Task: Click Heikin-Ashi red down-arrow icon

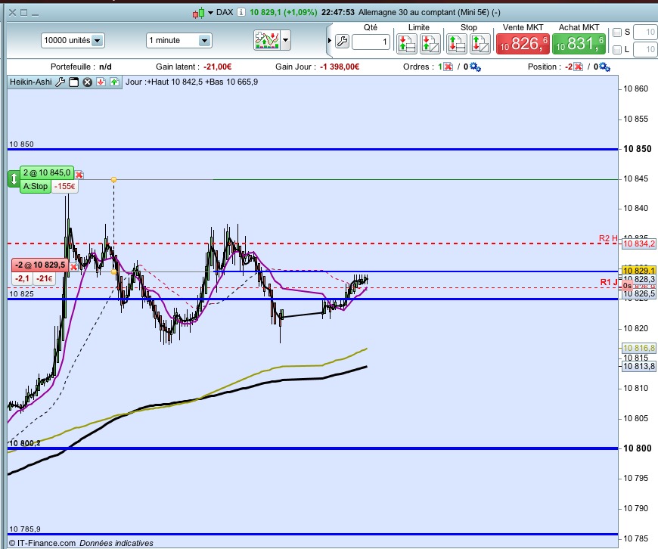Action: (101, 82)
